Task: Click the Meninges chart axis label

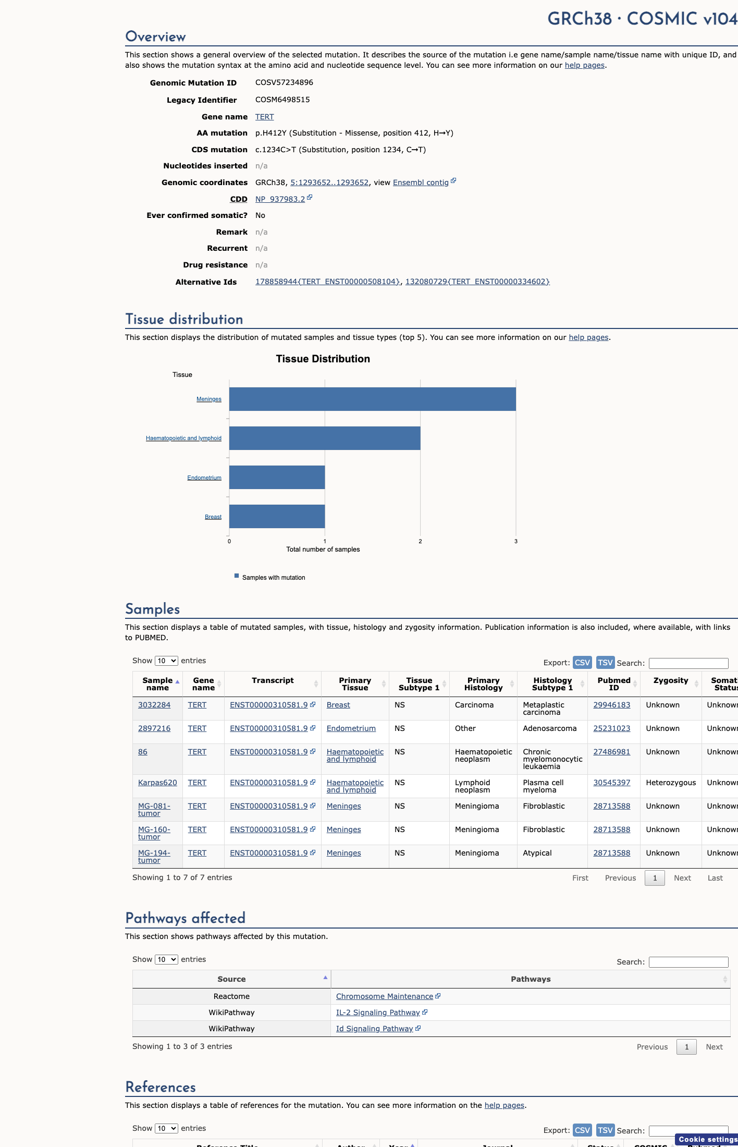Action: [209, 399]
